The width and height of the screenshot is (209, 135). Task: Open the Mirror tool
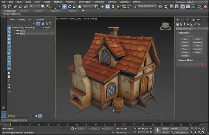pos(161,6)
